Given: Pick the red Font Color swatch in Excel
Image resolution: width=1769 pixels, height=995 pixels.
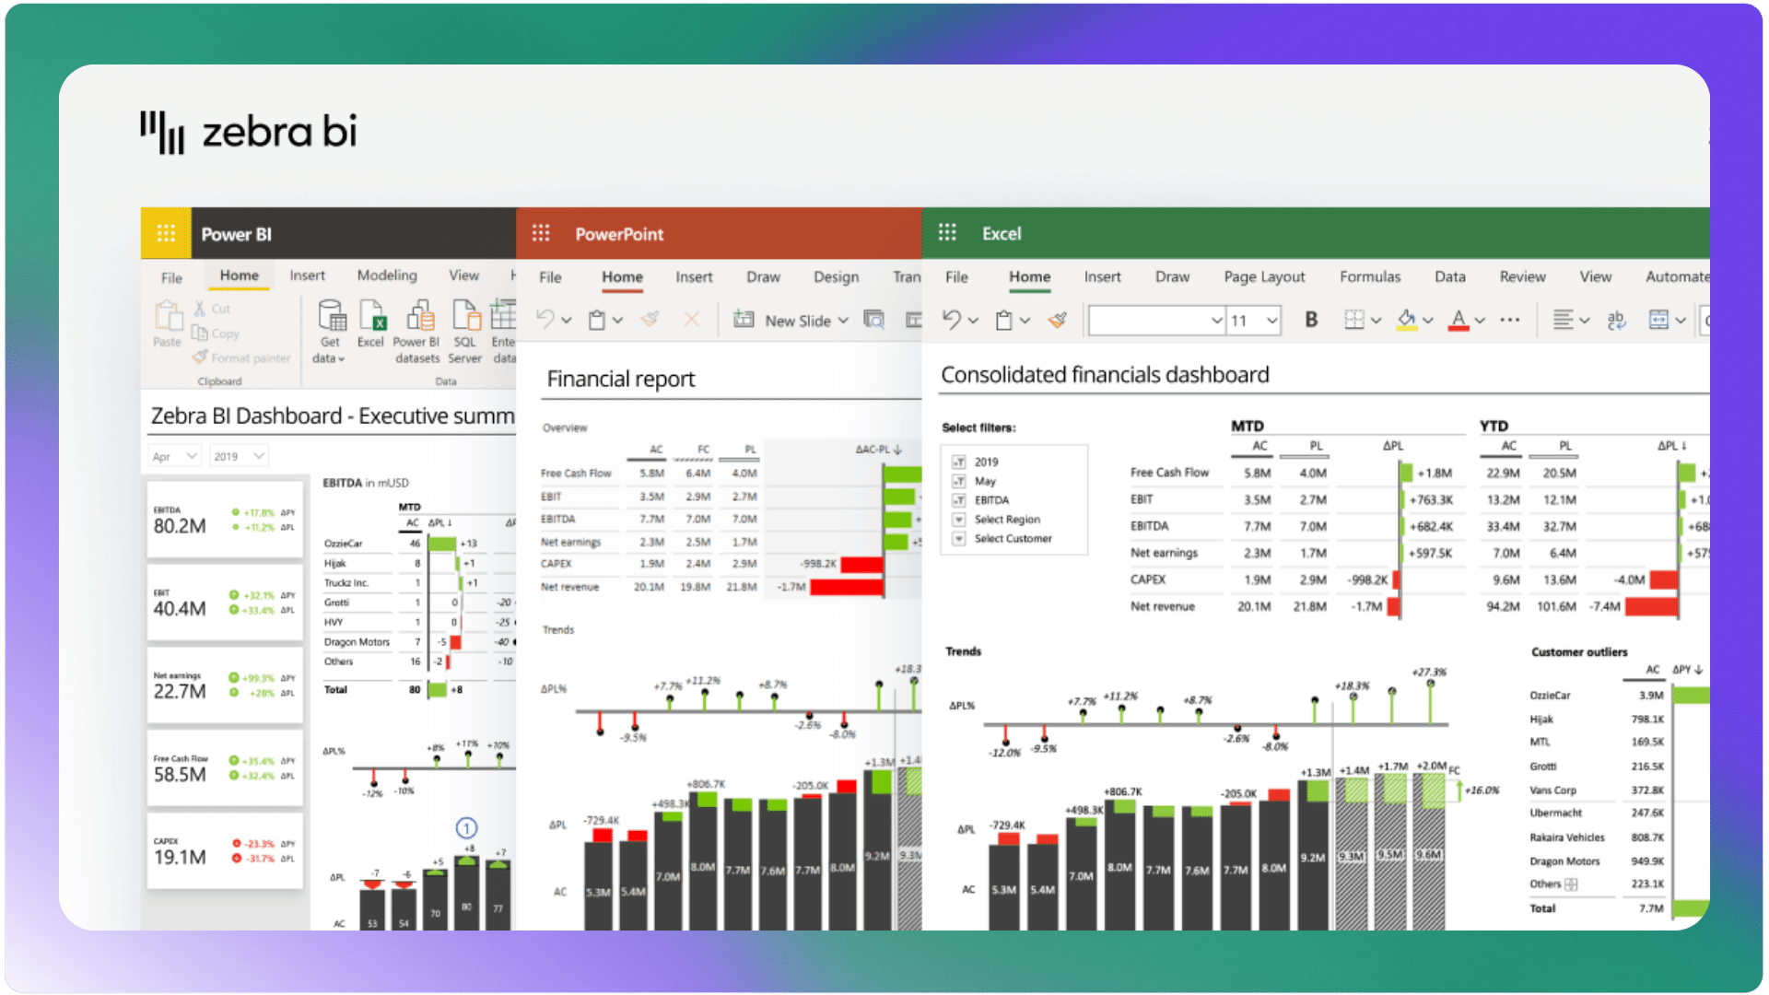Looking at the screenshot, I should point(1459,320).
